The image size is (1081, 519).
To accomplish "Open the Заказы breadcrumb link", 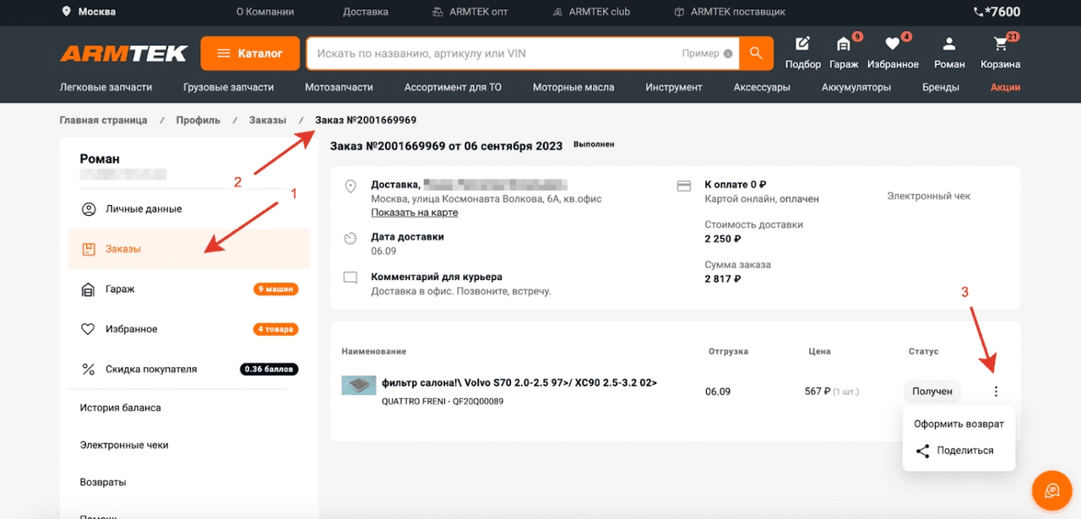I will click(x=268, y=120).
